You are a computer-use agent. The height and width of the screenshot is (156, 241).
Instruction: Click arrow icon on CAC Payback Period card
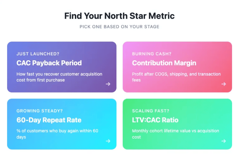click(x=108, y=84)
